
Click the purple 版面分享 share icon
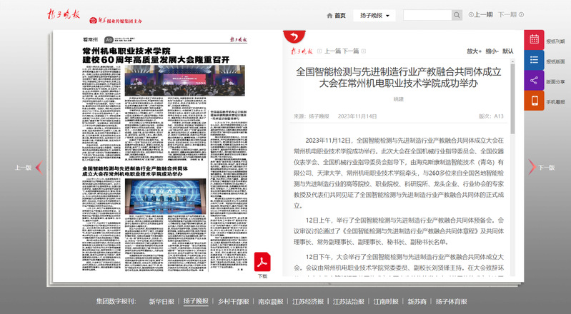tap(534, 81)
